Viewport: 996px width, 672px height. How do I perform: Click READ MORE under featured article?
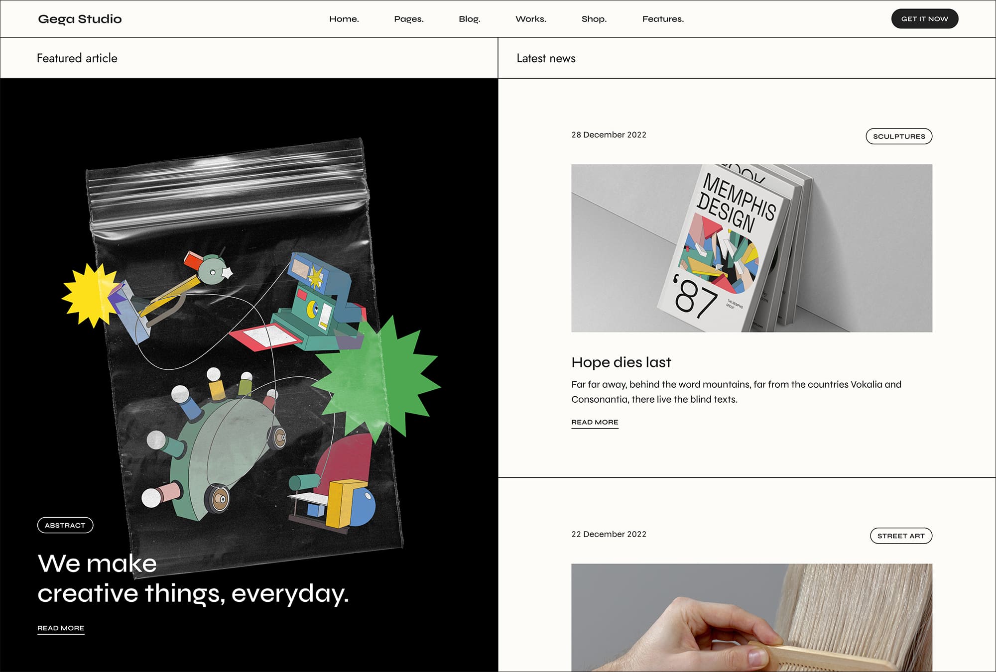click(61, 628)
